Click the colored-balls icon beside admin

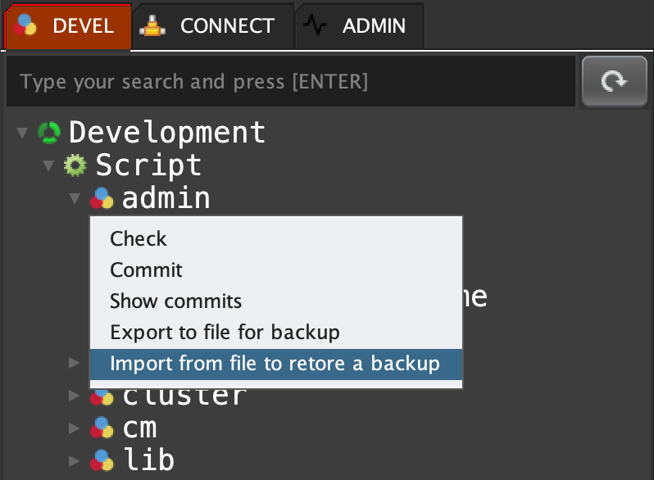(102, 198)
